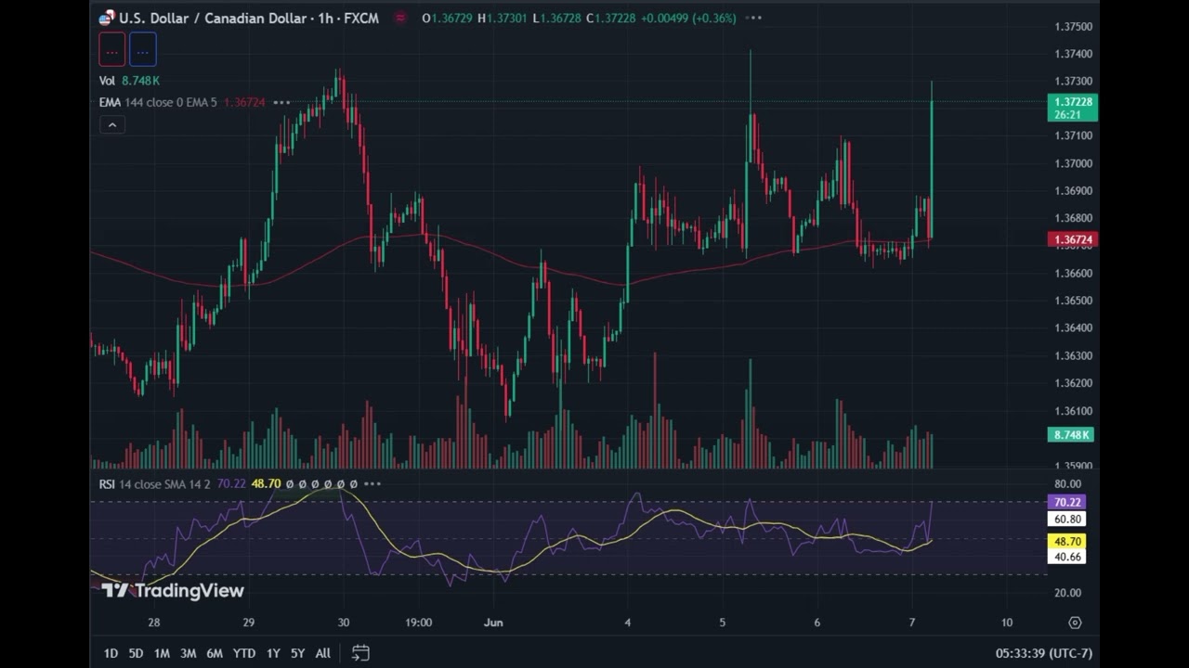Open the three-dots menu beside OHLC values
Viewport: 1189px width, 668px height.
tap(753, 18)
